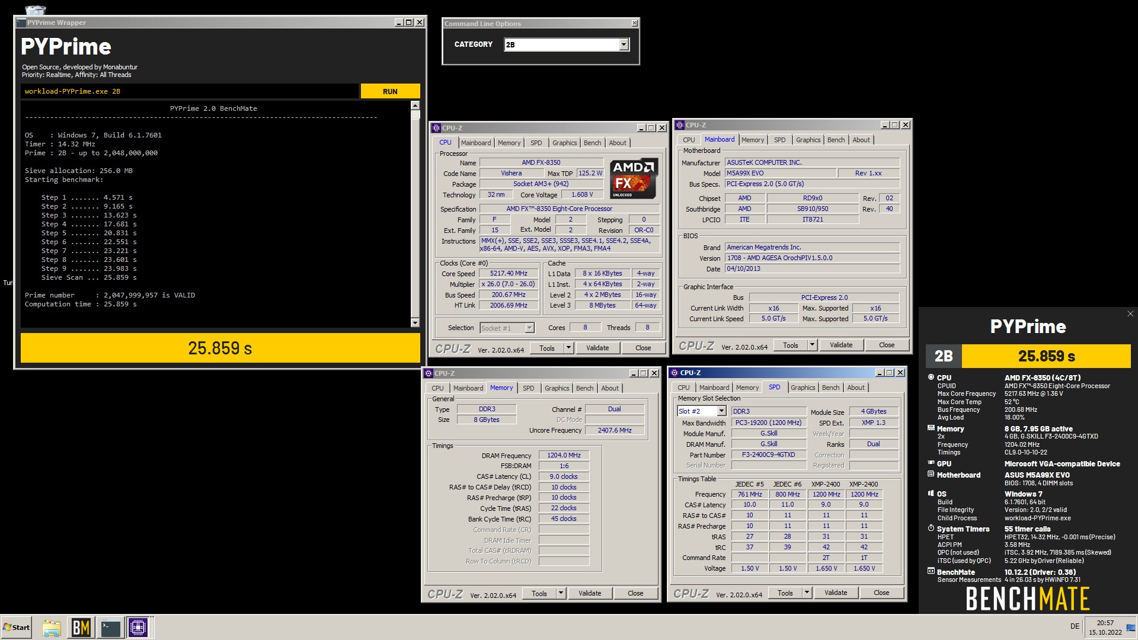Click the RUN button in PYPrime Wrapper
Screen dimensions: 1138x640
pyautogui.click(x=390, y=91)
